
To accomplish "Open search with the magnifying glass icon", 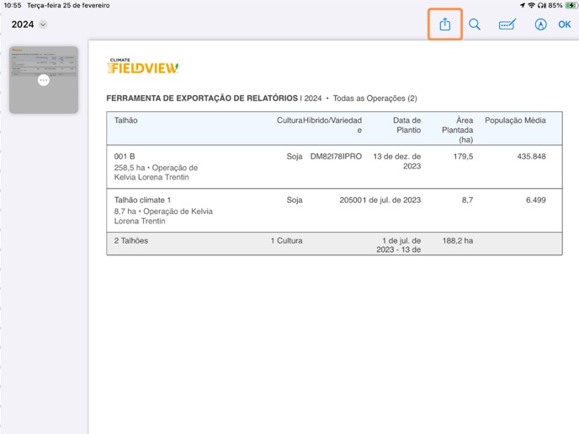I will [x=475, y=24].
